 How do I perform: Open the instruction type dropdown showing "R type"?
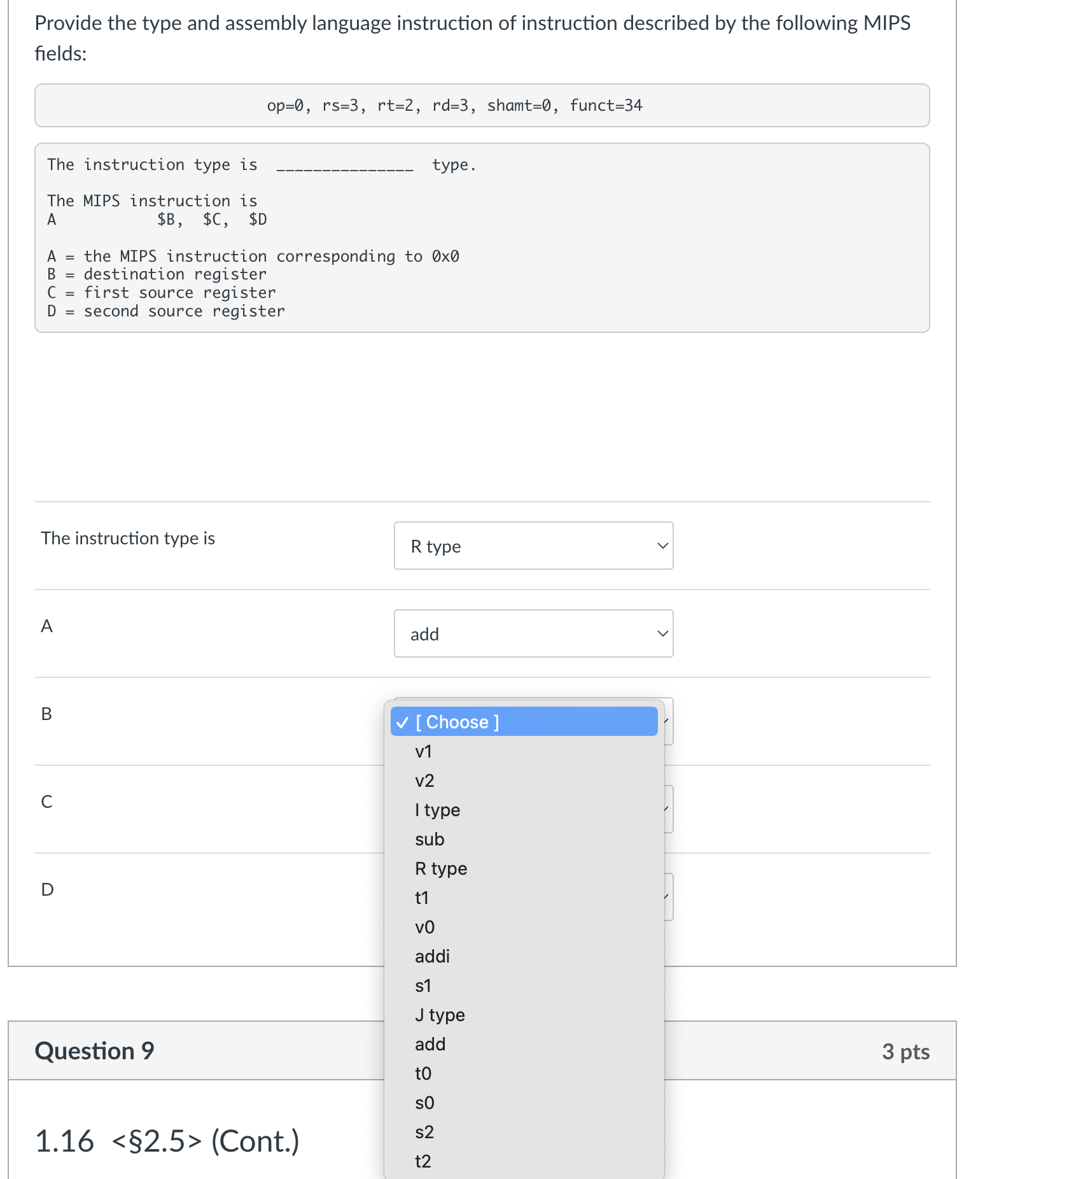point(533,546)
